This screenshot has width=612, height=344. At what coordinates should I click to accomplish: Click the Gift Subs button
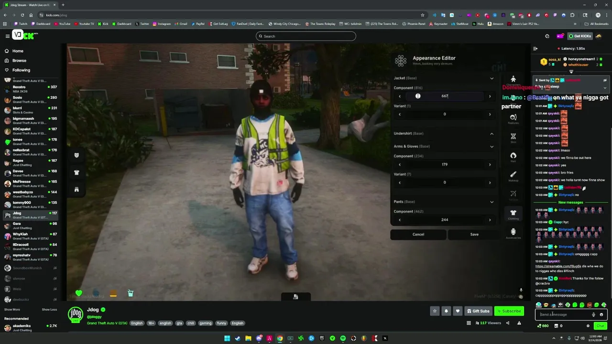478,311
